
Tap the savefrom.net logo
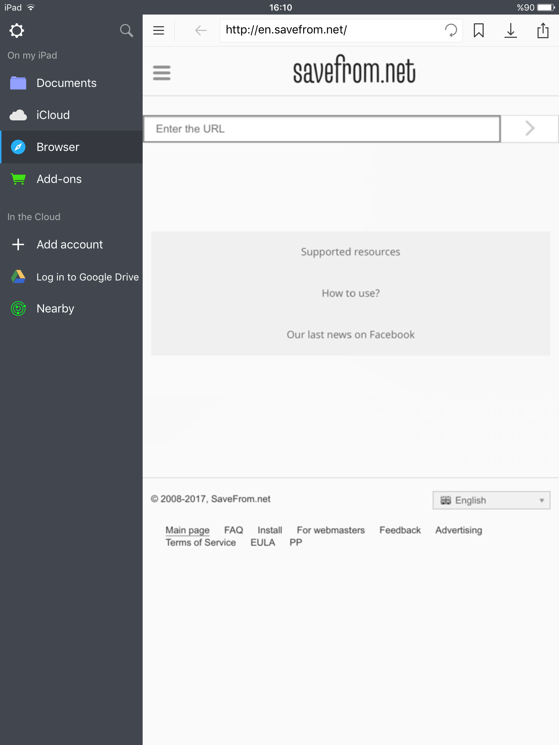(x=354, y=69)
